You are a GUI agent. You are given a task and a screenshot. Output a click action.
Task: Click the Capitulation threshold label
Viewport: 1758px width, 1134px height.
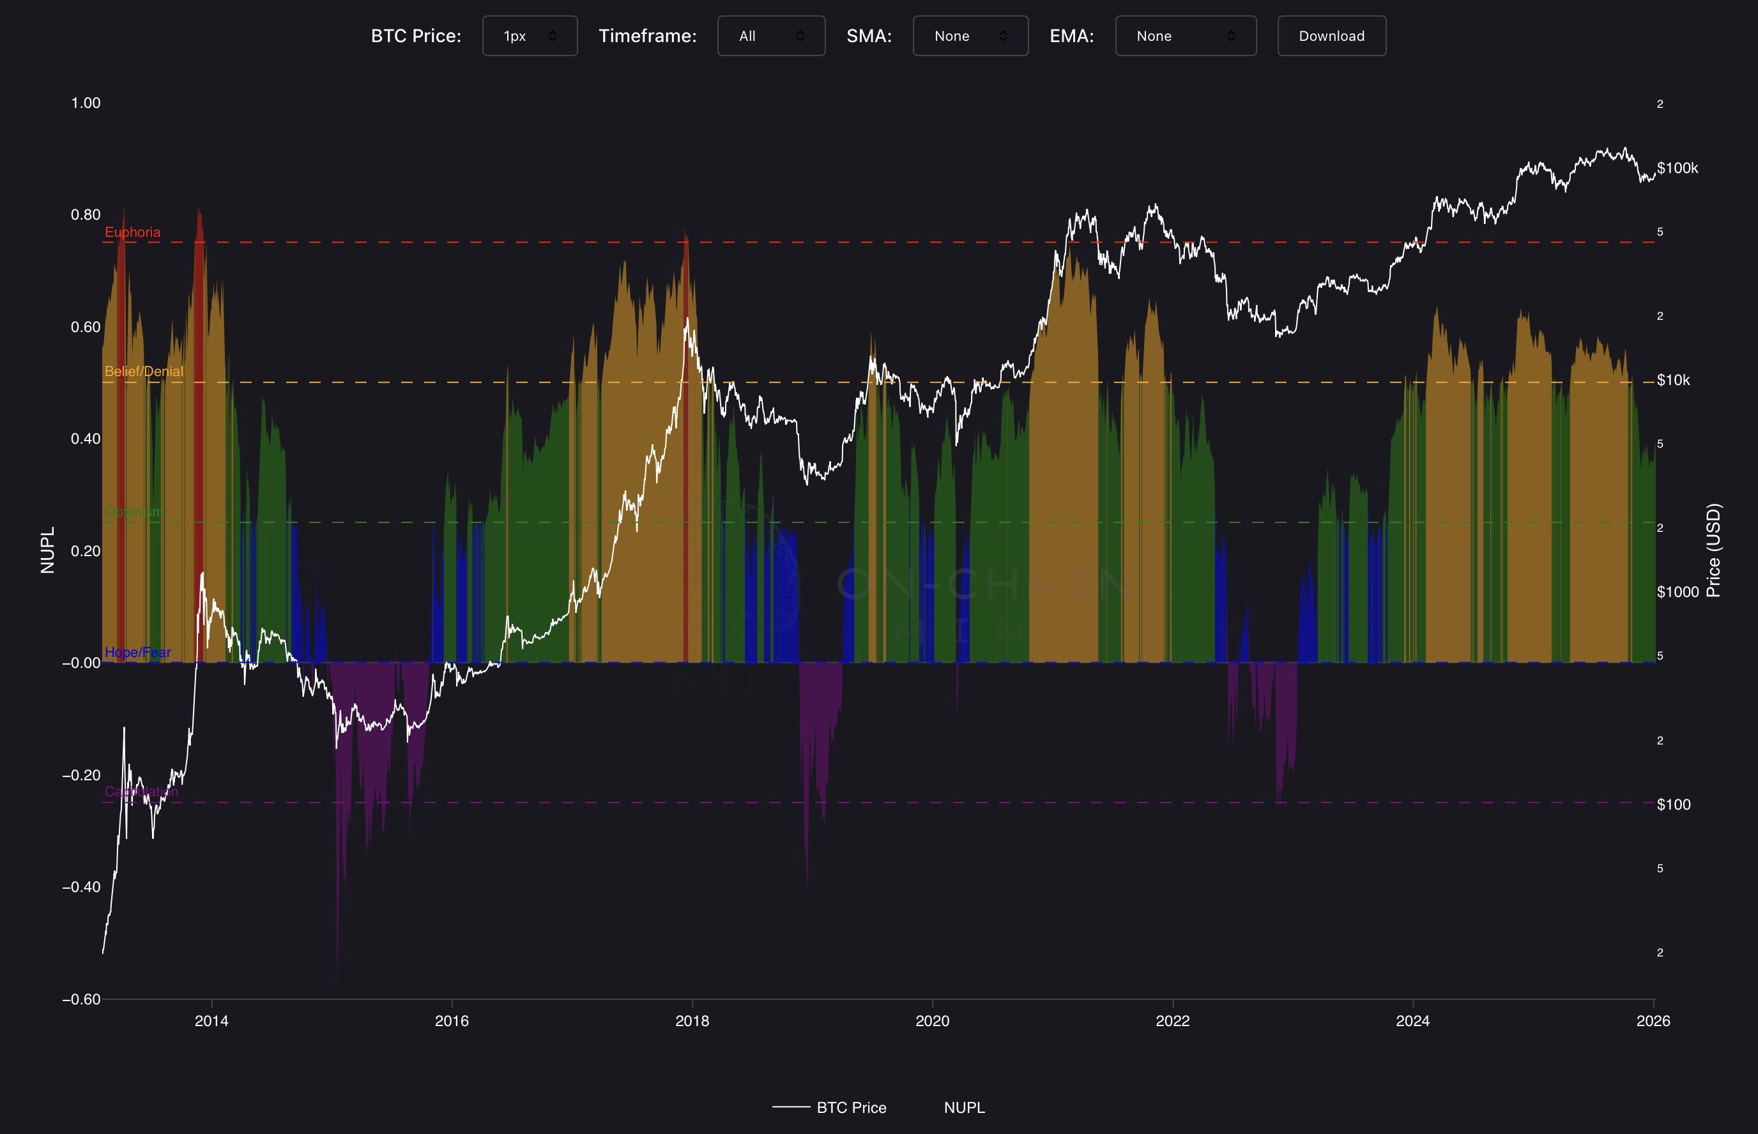point(141,792)
